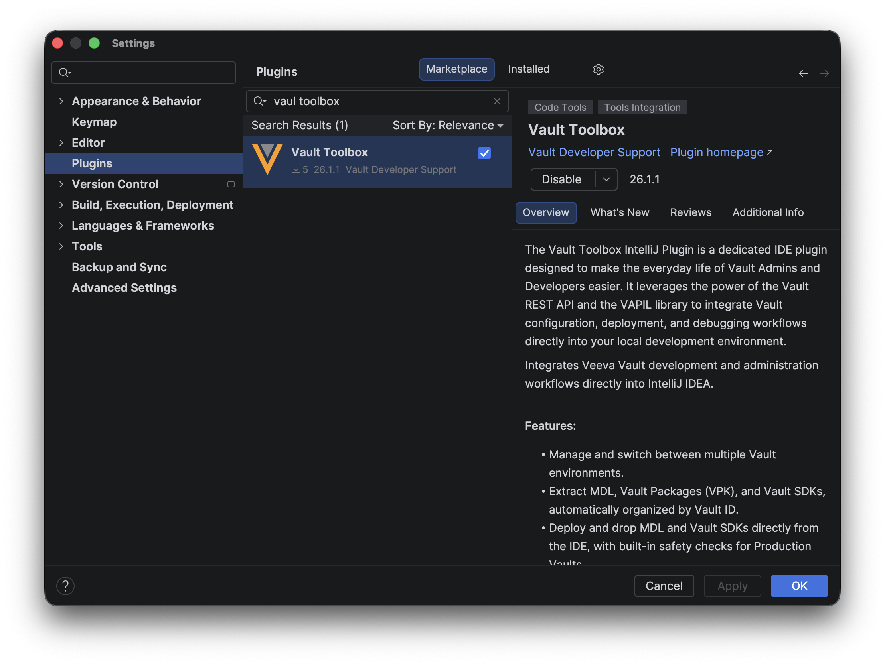Click 'Search Results (1)' header text

tap(300, 126)
